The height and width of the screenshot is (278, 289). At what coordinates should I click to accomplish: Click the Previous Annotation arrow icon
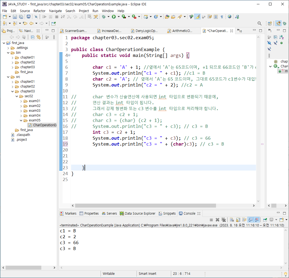click(x=15, y=23)
